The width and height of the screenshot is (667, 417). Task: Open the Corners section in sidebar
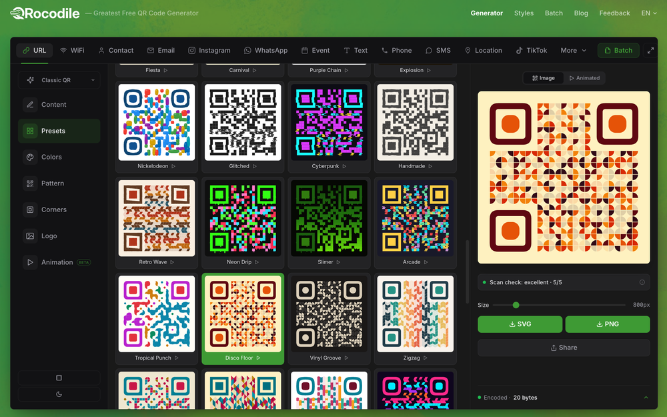point(59,210)
